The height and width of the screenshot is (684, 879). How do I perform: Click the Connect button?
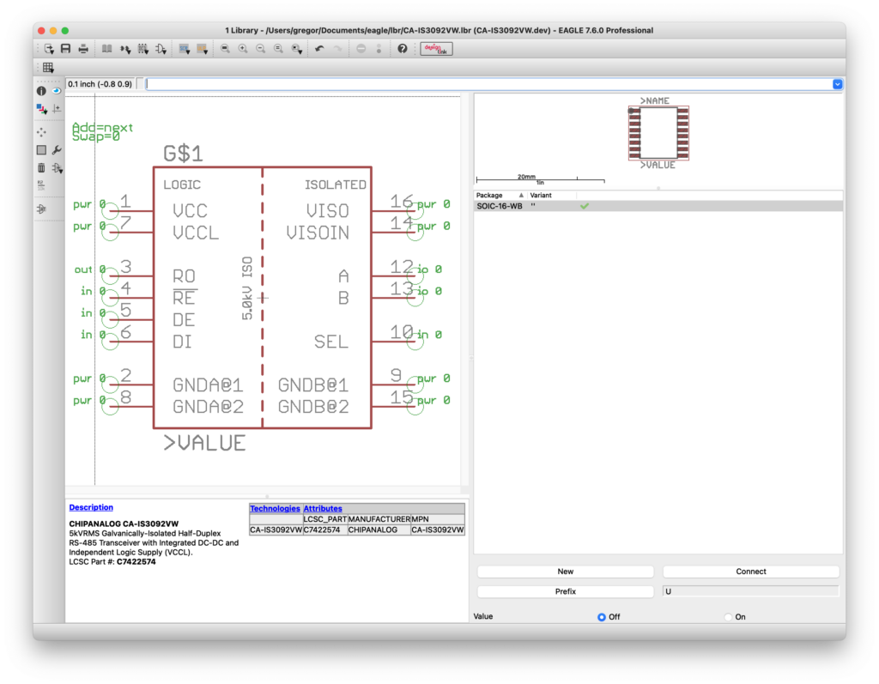pos(750,572)
